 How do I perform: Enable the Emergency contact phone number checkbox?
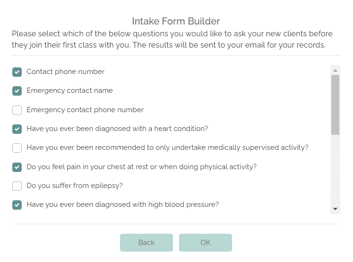tap(17, 110)
